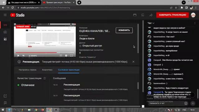The height and width of the screenshot is (112, 199).
Task: Open the YouTube Studio hamburger menu
Action: (5, 15)
